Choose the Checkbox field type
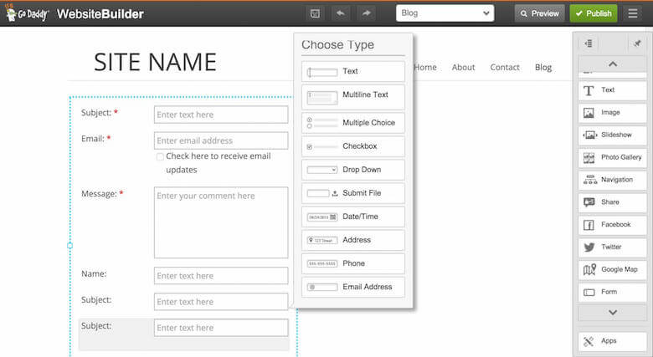This screenshot has width=653, height=357. click(353, 146)
